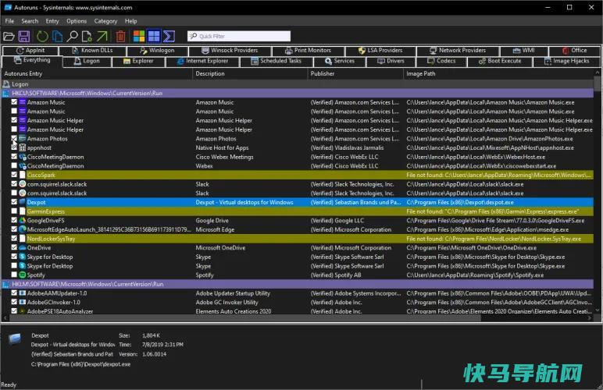This screenshot has height=390, width=603.
Task: Sort by the Image Path column header
Action: (x=498, y=73)
